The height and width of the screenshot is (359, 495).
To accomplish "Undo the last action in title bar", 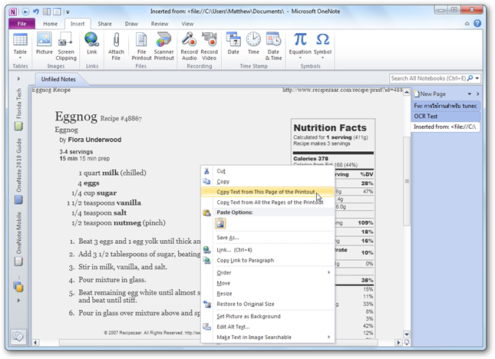I will (x=35, y=12).
